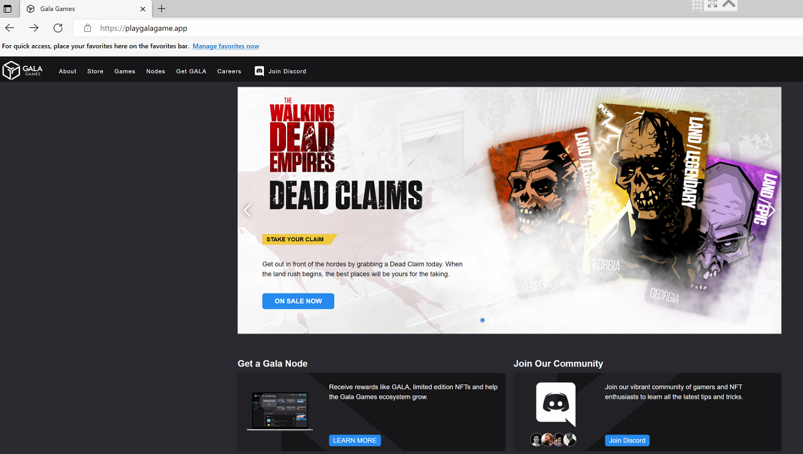The image size is (803, 454).
Task: Open a new tab with the plus icon
Action: (162, 9)
